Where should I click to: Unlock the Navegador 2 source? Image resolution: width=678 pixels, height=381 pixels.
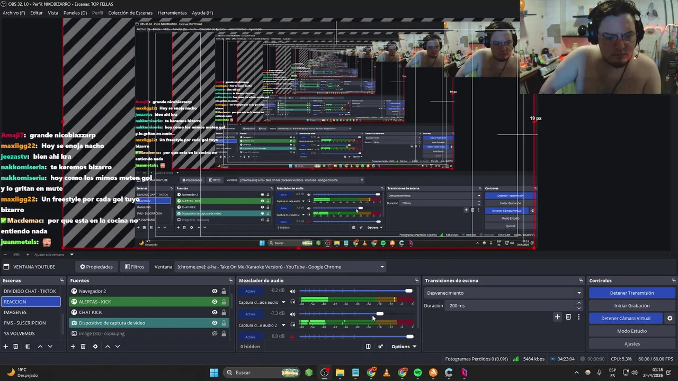(x=224, y=291)
